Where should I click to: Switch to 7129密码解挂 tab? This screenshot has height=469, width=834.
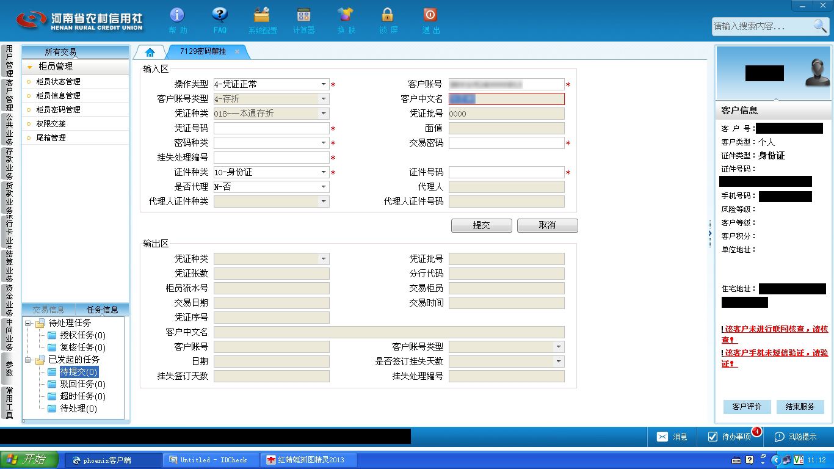pyautogui.click(x=203, y=52)
